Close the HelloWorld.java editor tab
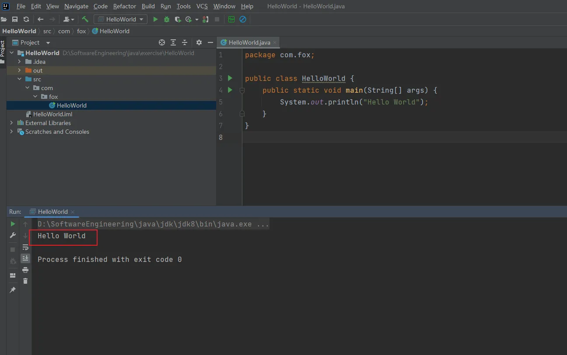This screenshot has width=567, height=355. click(275, 43)
